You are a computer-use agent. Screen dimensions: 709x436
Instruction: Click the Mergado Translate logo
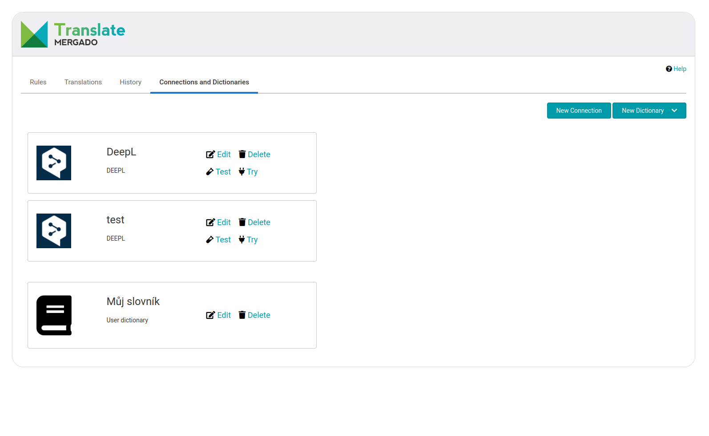pyautogui.click(x=73, y=34)
